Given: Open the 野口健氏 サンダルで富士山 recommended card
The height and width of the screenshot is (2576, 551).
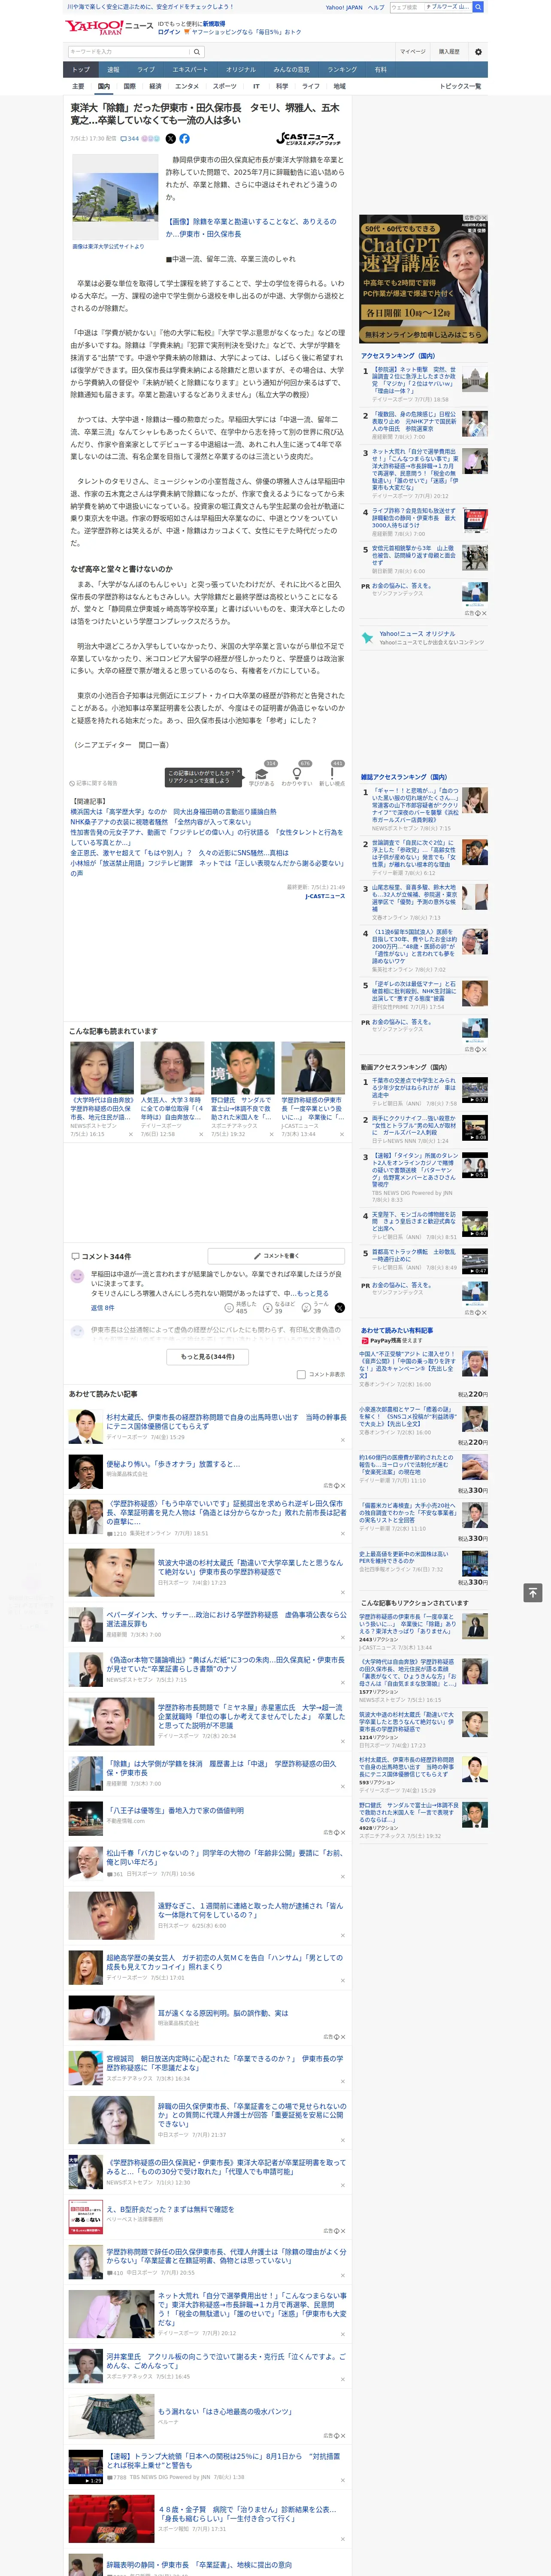Looking at the screenshot, I should pos(242,1090).
